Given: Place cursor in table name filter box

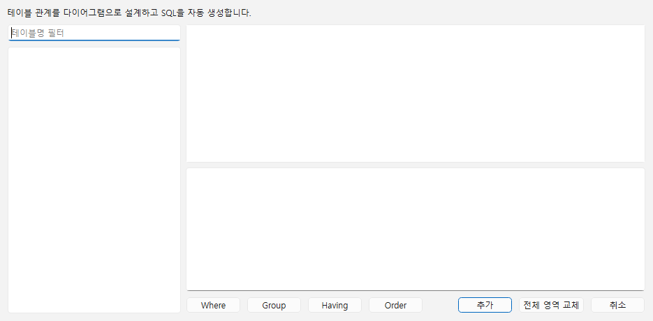Looking at the screenshot, I should tap(94, 33).
